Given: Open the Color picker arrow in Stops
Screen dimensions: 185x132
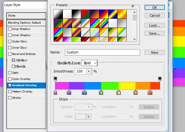Looking at the screenshot, I should [x=89, y=117].
